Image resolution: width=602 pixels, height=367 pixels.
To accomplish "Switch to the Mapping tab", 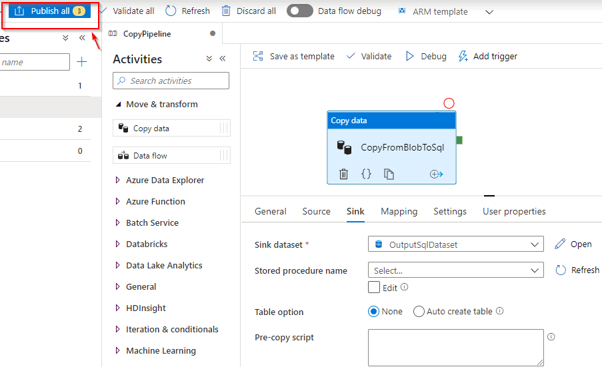I will click(x=399, y=212).
